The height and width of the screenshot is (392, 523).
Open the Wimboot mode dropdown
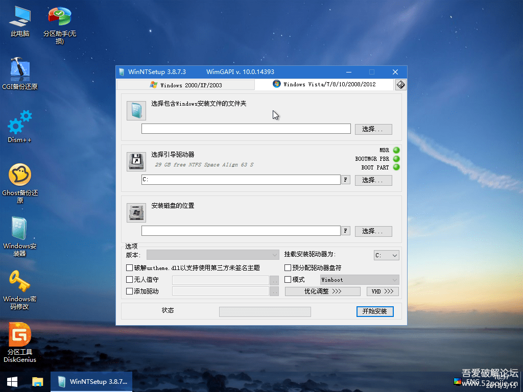[x=359, y=280]
